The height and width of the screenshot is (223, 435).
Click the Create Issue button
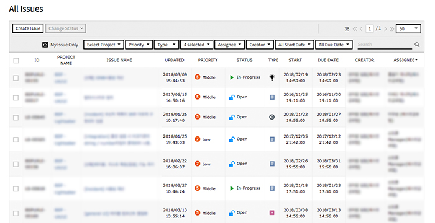(28, 28)
